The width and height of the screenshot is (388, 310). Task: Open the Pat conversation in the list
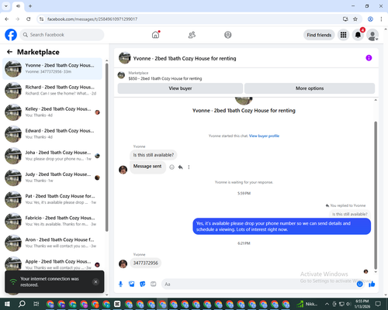[x=52, y=199]
